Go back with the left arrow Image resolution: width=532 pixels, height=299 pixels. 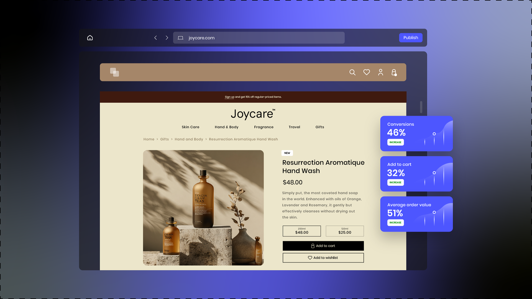click(156, 38)
